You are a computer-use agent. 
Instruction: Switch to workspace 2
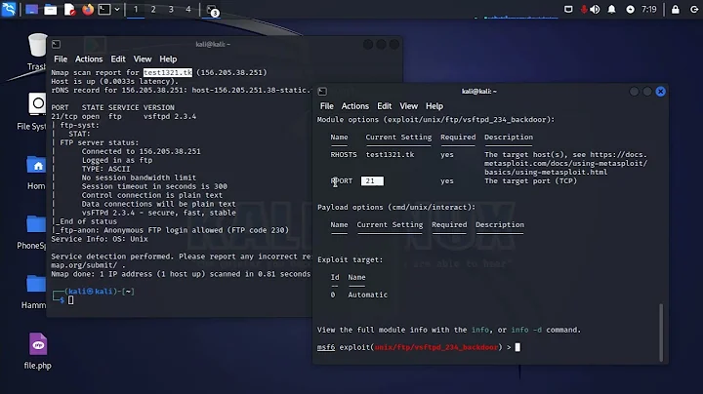(x=153, y=9)
